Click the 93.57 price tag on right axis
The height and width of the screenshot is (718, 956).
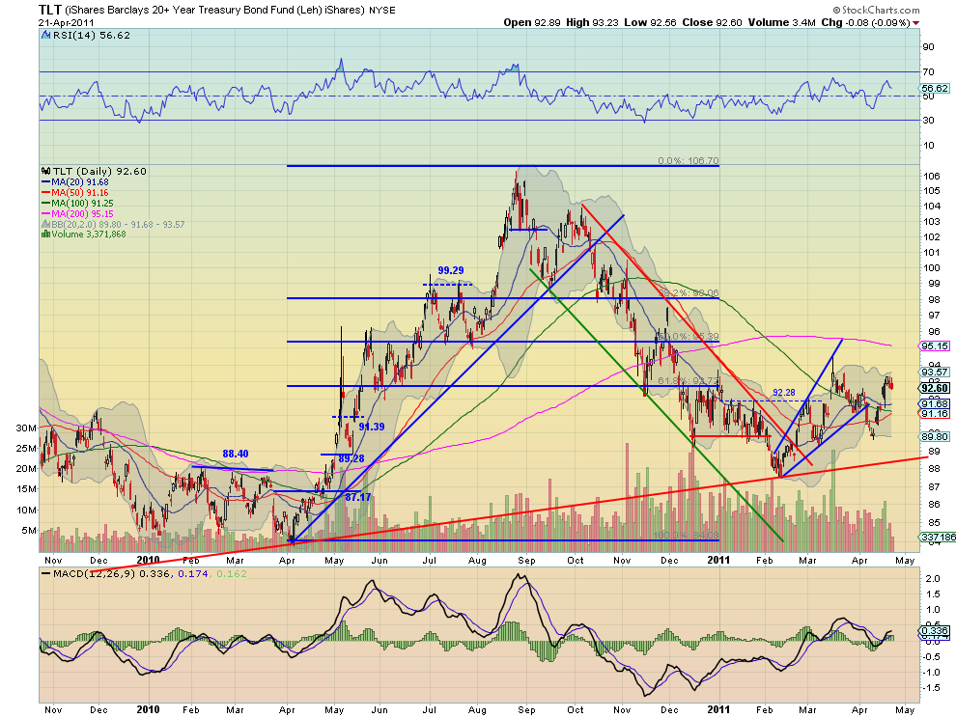935,372
